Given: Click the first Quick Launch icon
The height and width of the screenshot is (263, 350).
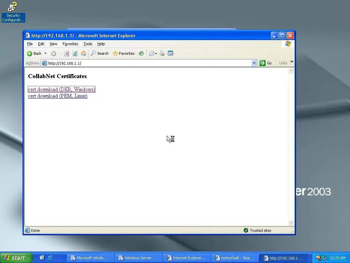Looking at the screenshot, I should click(x=42, y=258).
